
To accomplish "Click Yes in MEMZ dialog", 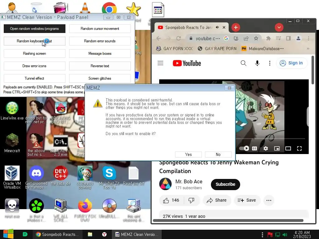I will click(188, 154).
